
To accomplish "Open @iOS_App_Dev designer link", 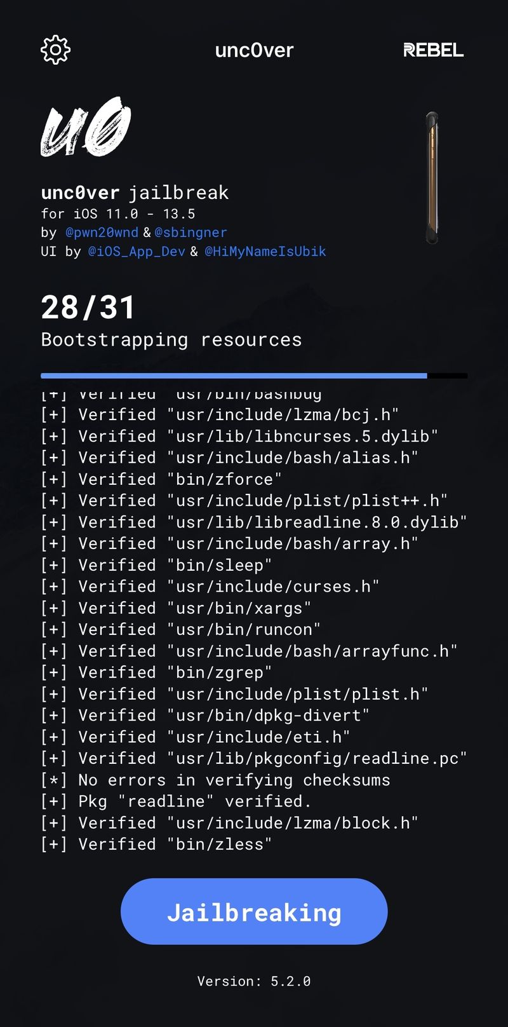I will [137, 252].
